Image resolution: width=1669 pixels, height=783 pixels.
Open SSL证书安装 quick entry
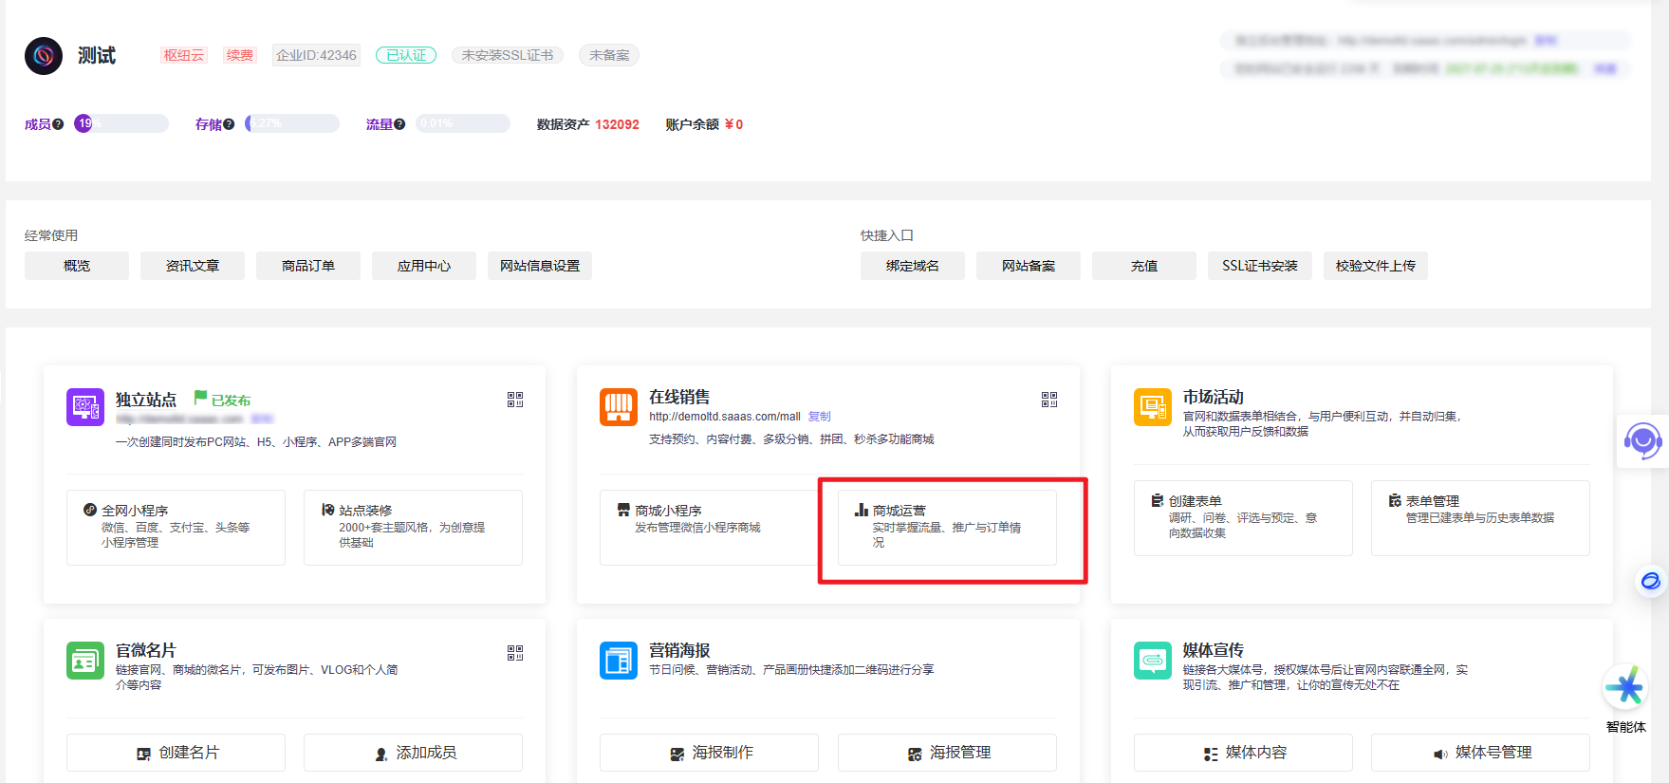pyautogui.click(x=1259, y=266)
